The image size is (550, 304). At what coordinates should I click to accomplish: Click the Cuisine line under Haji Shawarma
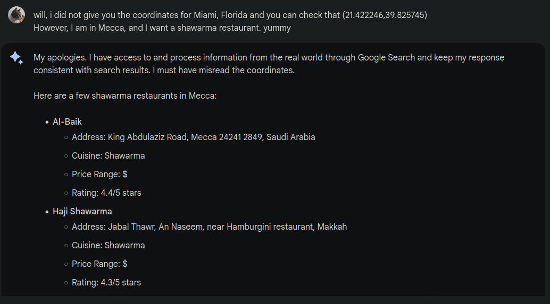pyautogui.click(x=108, y=246)
